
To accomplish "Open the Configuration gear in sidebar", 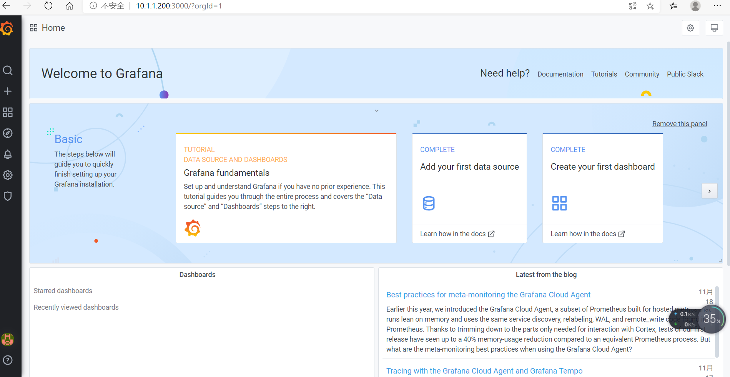I will pyautogui.click(x=8, y=175).
